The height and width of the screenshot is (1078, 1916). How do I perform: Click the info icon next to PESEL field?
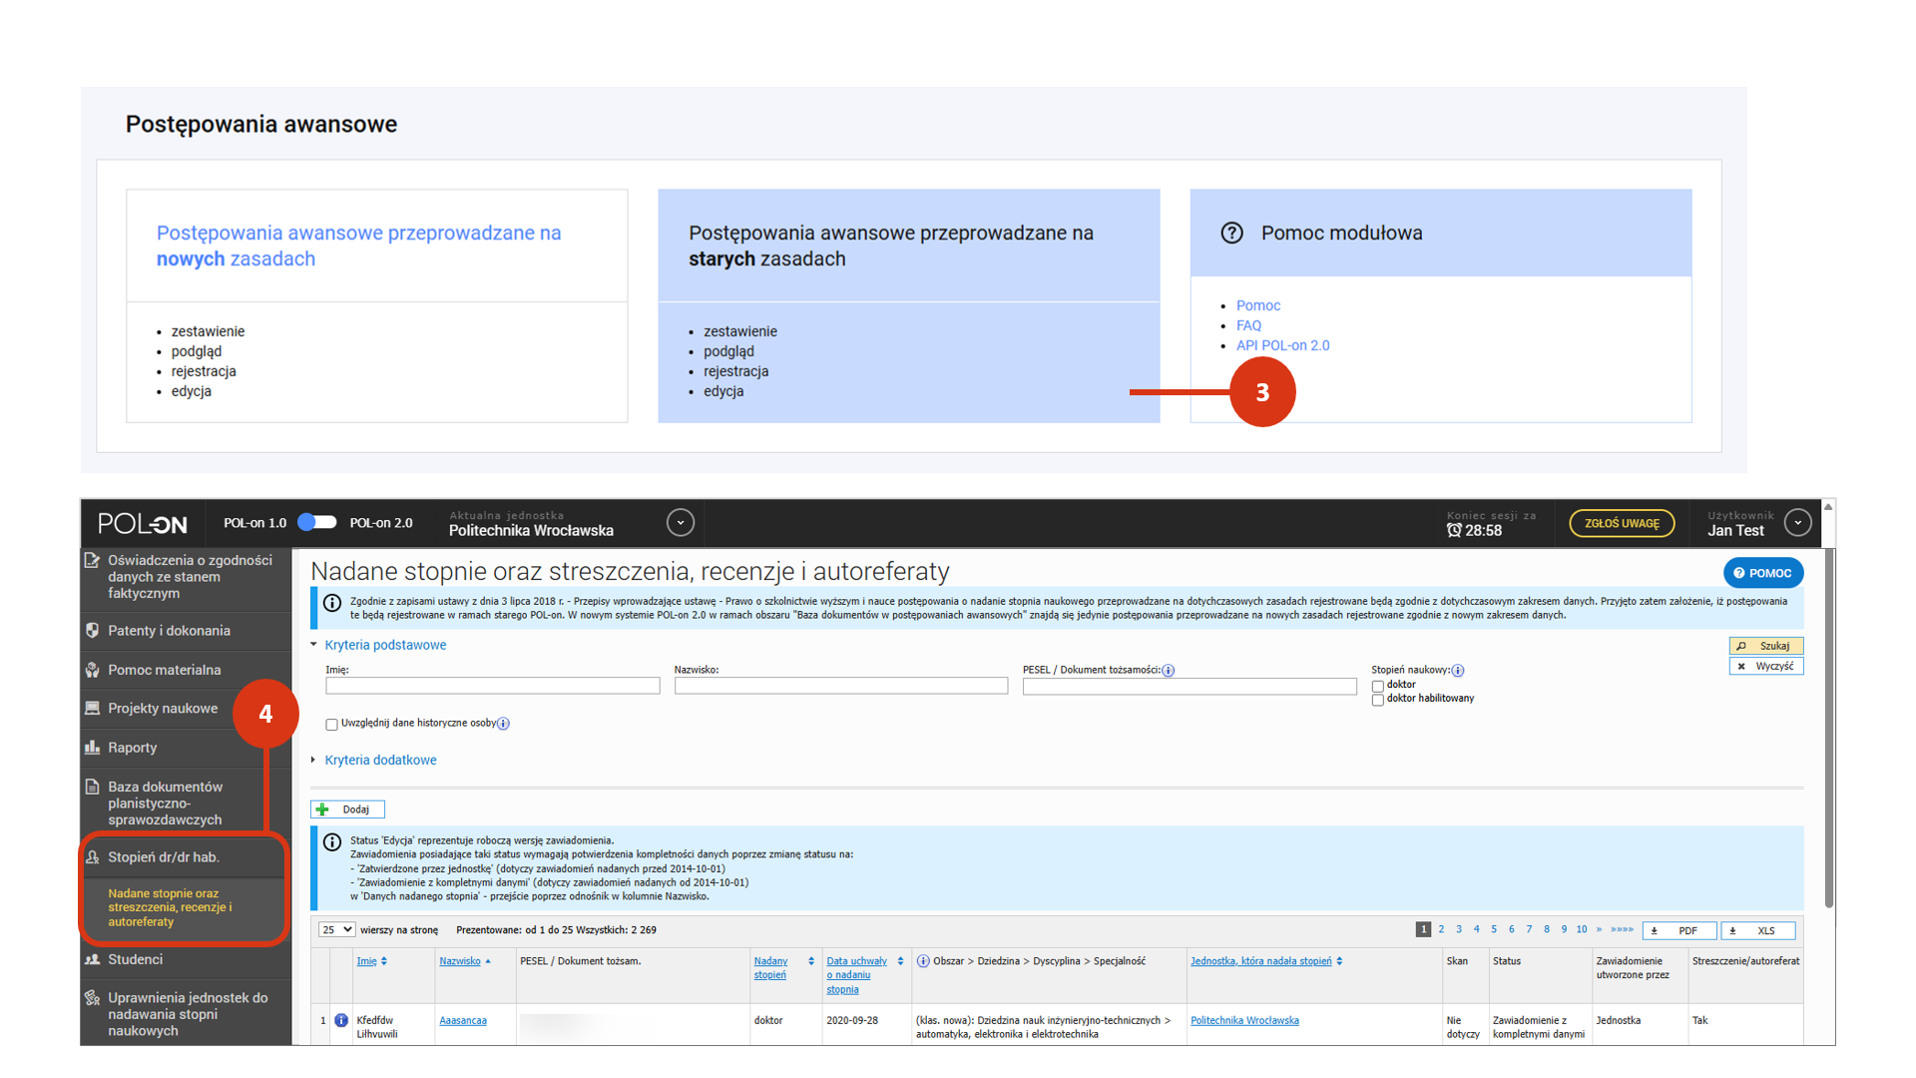point(1169,671)
